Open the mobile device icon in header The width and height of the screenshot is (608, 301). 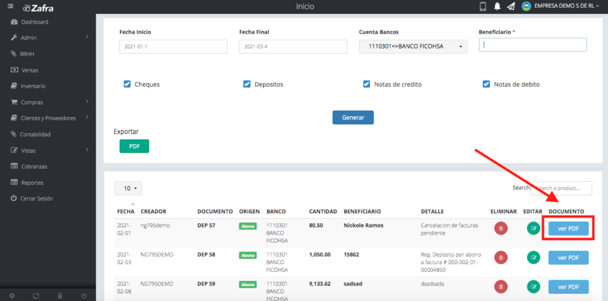point(483,7)
